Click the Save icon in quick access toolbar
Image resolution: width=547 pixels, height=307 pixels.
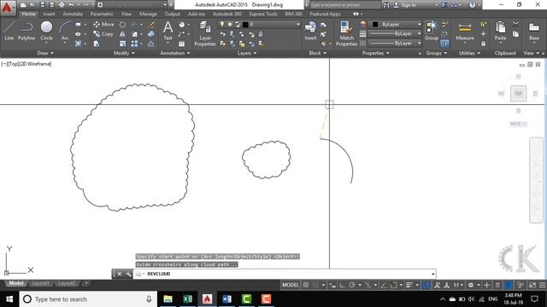coord(43,5)
